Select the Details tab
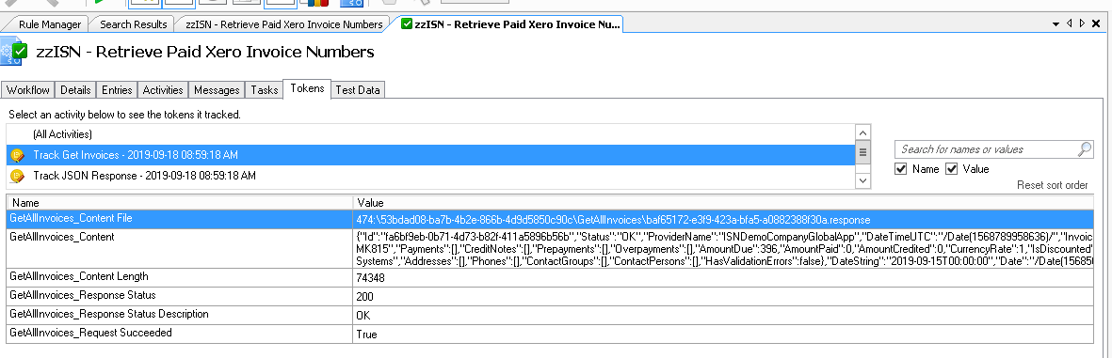Viewport: 1112px width, 358px height. click(75, 90)
